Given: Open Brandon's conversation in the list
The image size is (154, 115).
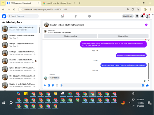Looking at the screenshot, I should tap(19, 29).
